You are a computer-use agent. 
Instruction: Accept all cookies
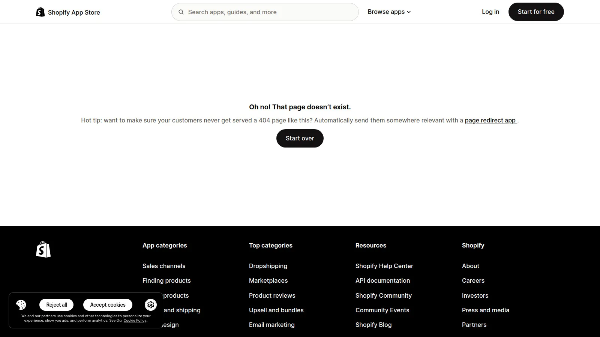point(108,304)
